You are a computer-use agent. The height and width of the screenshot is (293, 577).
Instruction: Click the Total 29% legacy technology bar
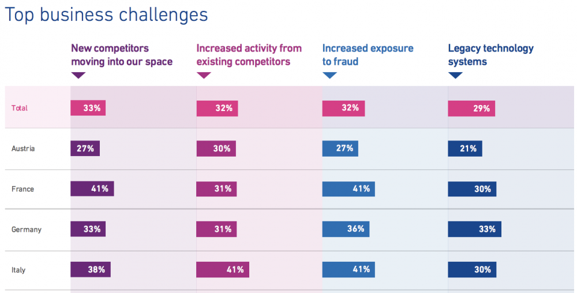click(471, 108)
